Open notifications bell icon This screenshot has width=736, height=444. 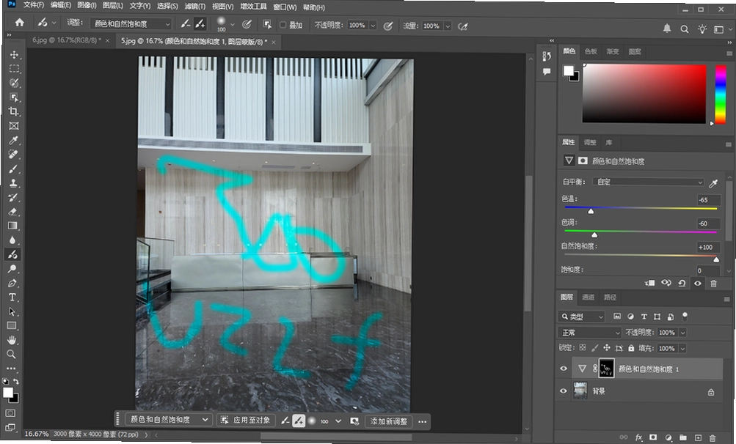click(667, 29)
